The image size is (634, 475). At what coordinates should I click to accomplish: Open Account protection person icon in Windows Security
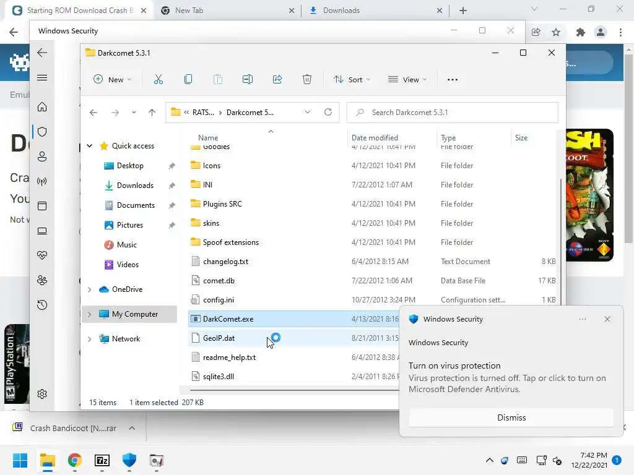42,156
